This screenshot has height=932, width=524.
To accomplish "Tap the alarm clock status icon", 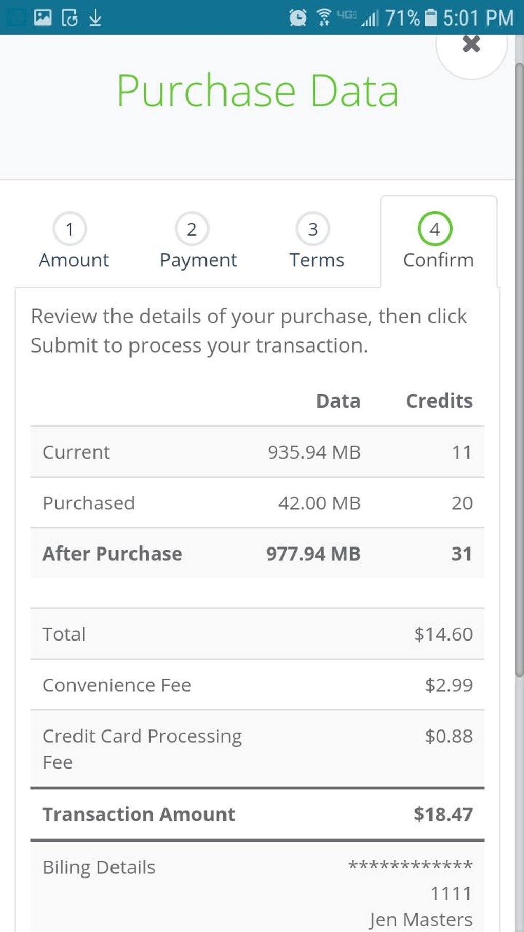I will tap(297, 17).
